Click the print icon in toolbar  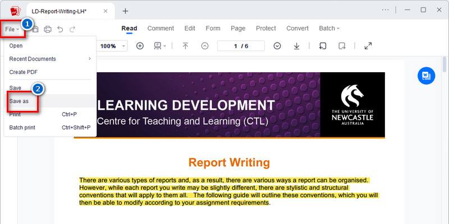point(48,29)
